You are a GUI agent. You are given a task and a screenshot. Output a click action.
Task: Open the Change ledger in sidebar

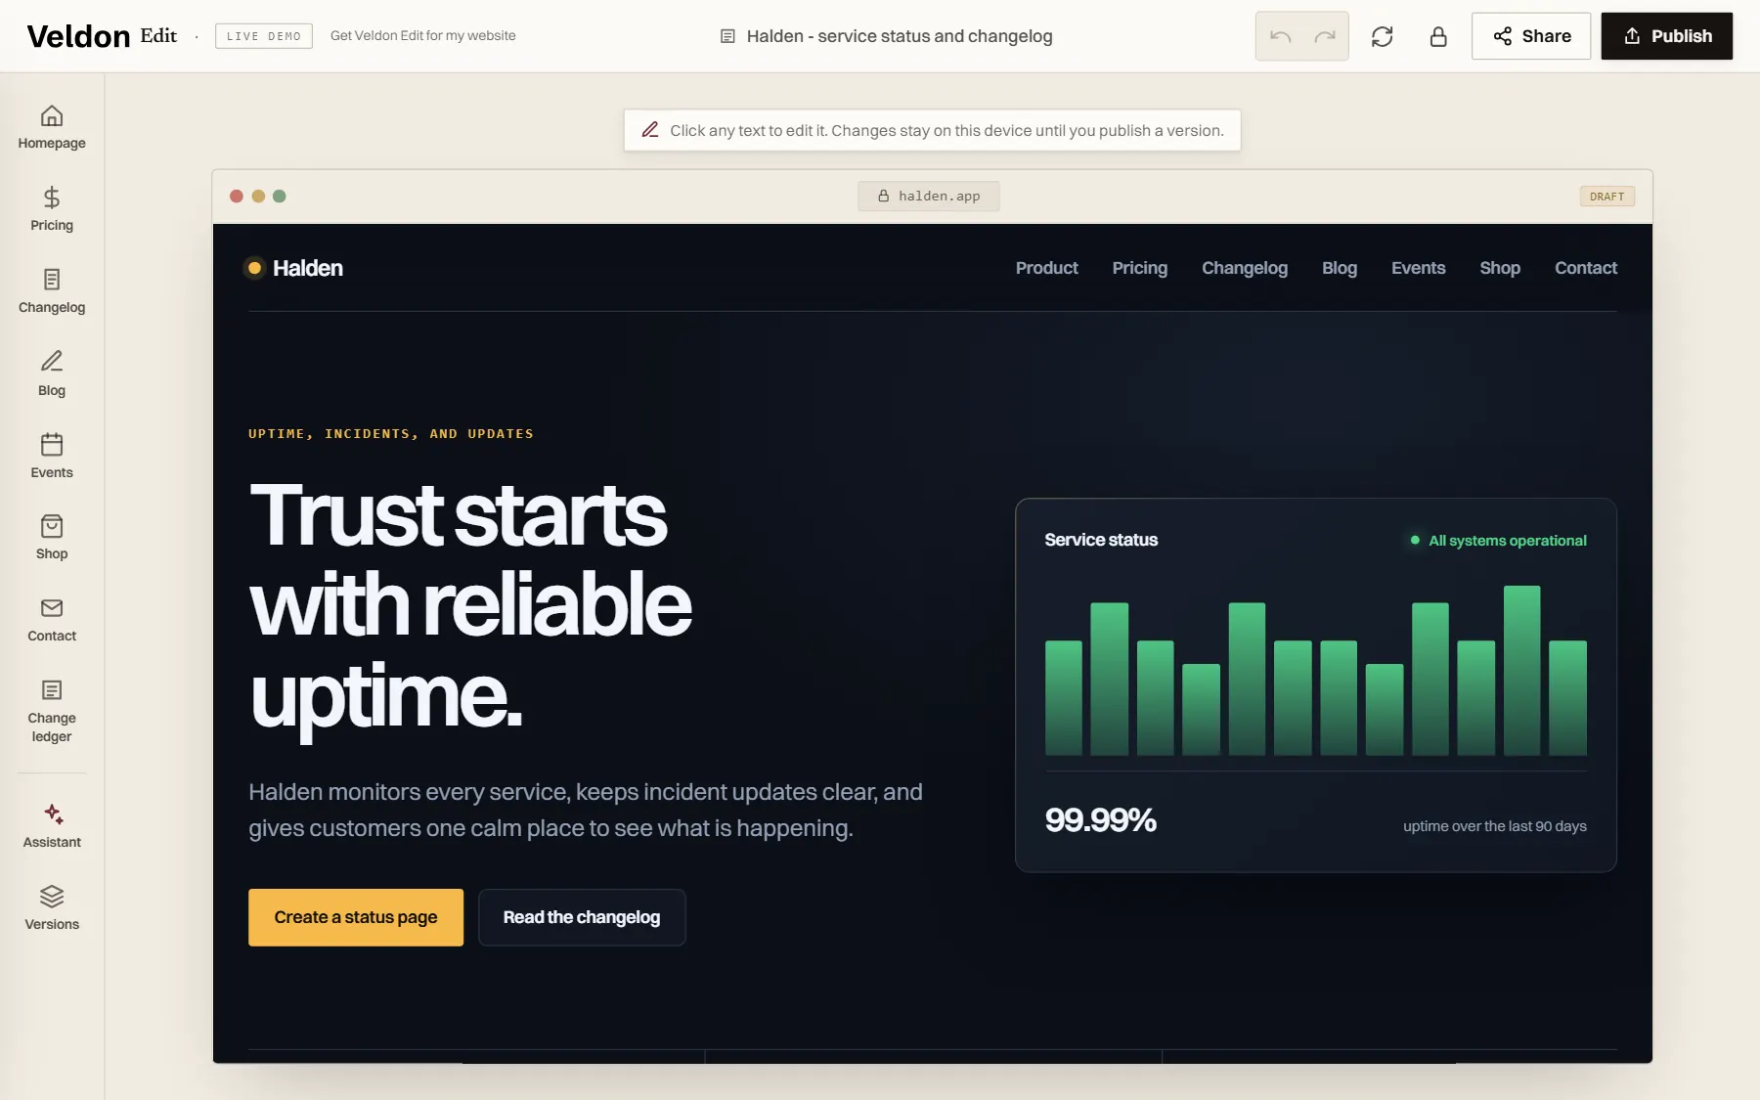tap(52, 712)
